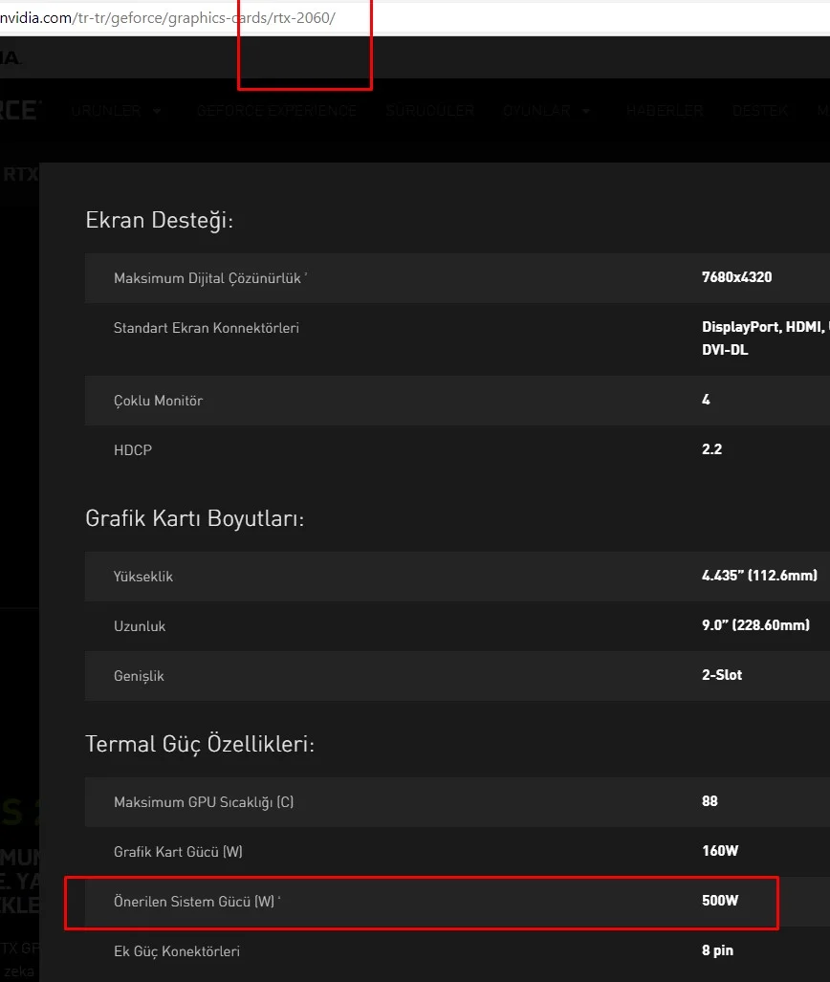830x982 pixels.
Task: Click footnote marker beside Önerilen Sistem Gücü
Action: point(279,900)
